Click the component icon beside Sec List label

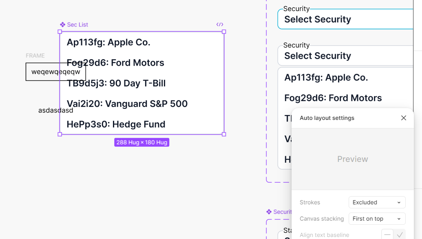pos(63,24)
